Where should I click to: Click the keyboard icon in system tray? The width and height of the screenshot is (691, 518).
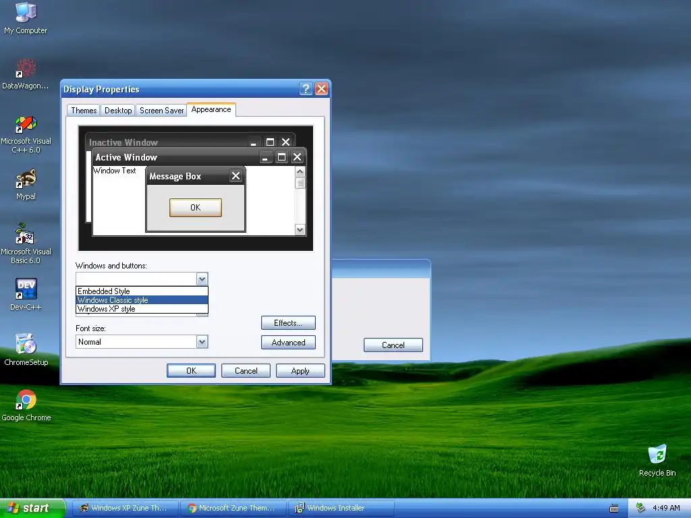[x=613, y=509]
